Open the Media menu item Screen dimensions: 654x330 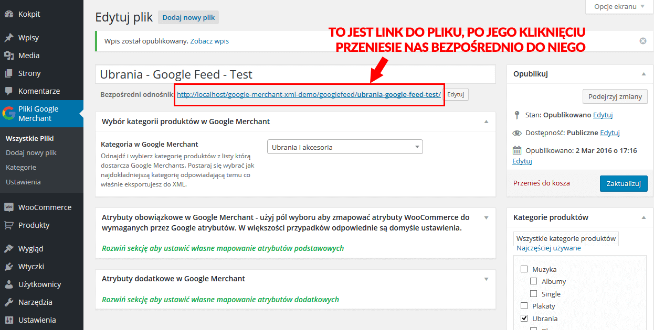(41, 56)
